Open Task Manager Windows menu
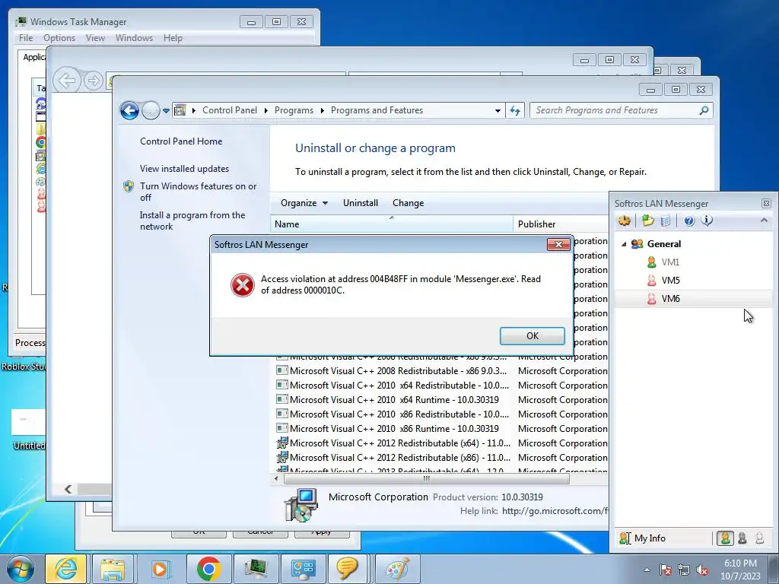Viewport: 779px width, 584px height. click(134, 38)
